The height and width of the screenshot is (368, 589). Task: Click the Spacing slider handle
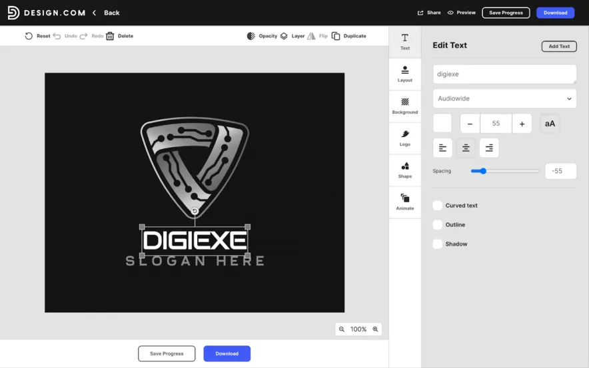tap(483, 171)
